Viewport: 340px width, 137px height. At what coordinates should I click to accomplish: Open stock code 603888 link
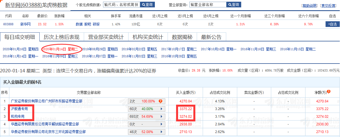[8, 24]
